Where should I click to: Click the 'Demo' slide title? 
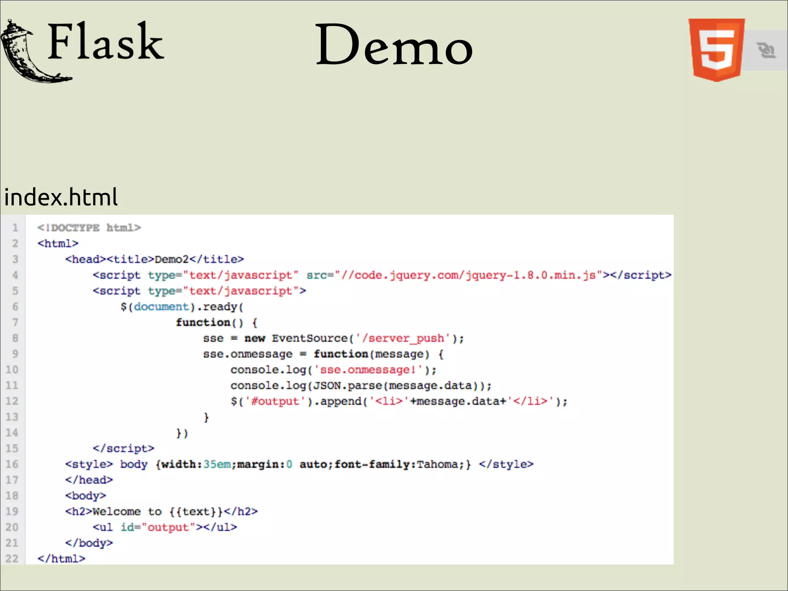394,44
